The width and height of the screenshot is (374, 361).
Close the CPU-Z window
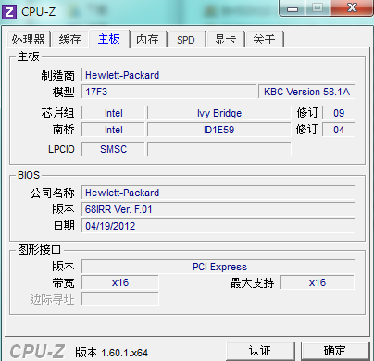[x=352, y=8]
